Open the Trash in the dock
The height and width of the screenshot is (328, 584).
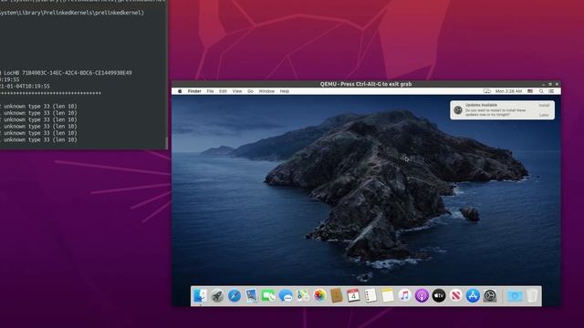(x=532, y=296)
